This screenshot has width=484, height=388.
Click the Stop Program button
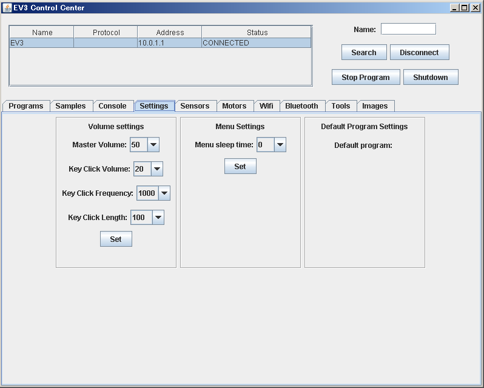(366, 77)
